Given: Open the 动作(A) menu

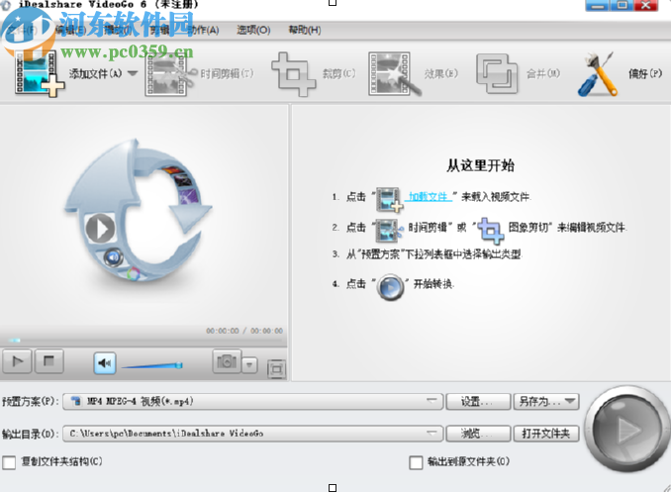Looking at the screenshot, I should pyautogui.click(x=204, y=30).
